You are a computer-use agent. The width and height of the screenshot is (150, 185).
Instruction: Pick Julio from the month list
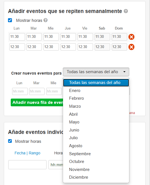[96, 138]
